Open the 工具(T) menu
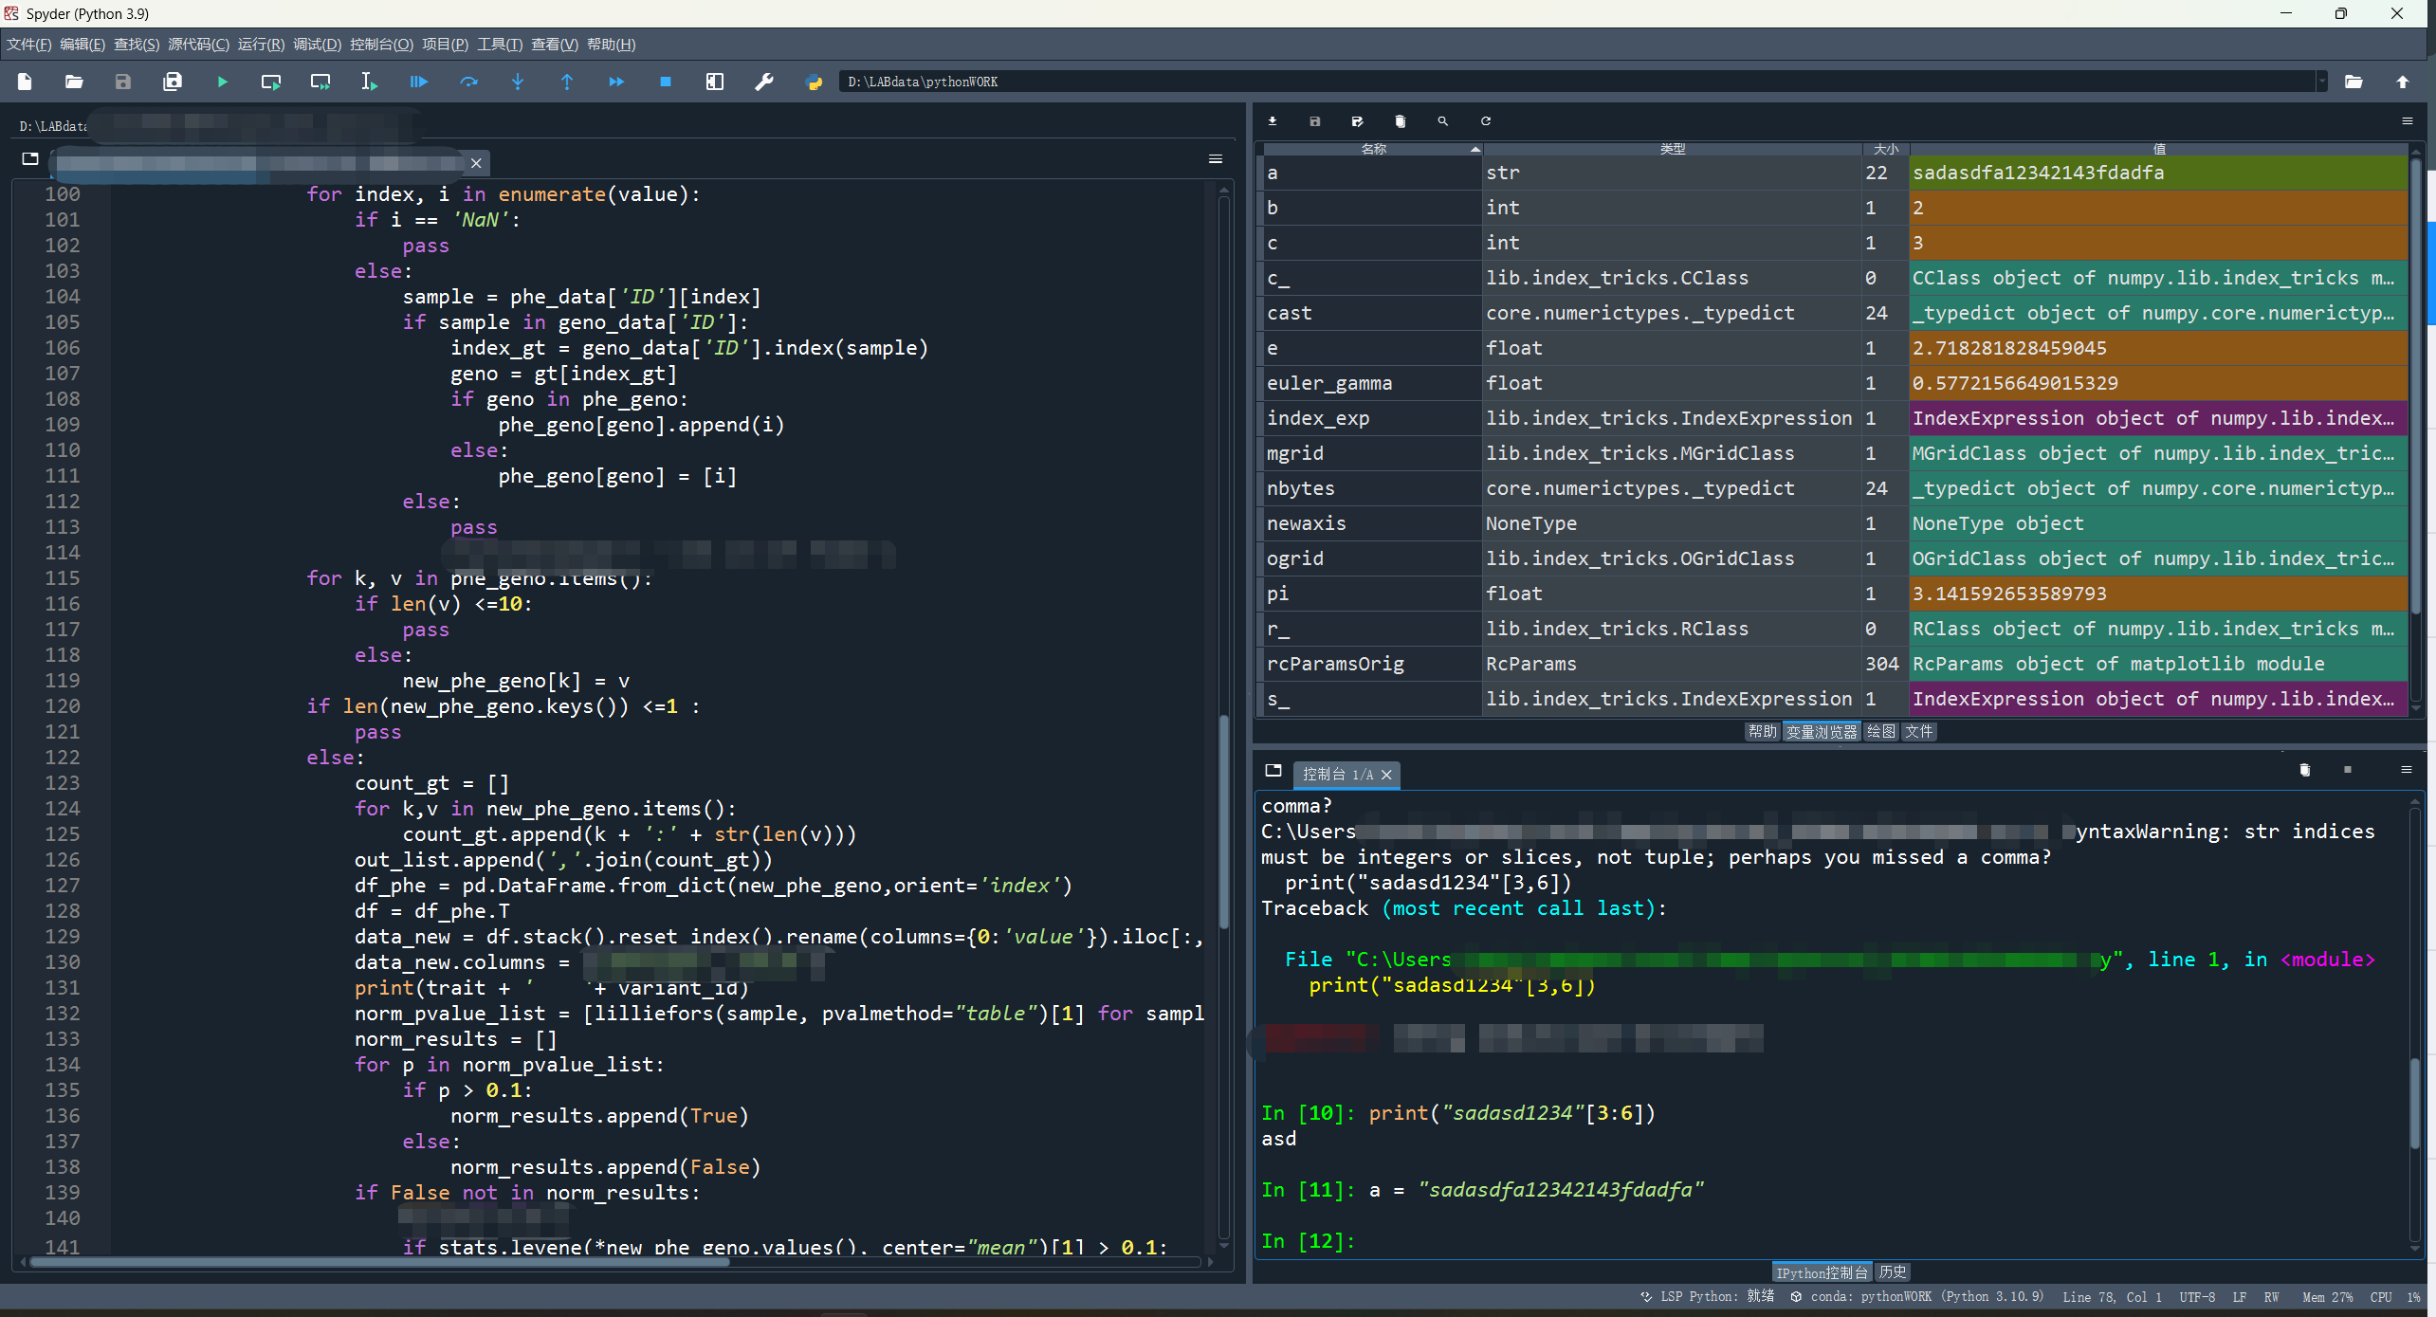The height and width of the screenshot is (1317, 2436). point(500,45)
